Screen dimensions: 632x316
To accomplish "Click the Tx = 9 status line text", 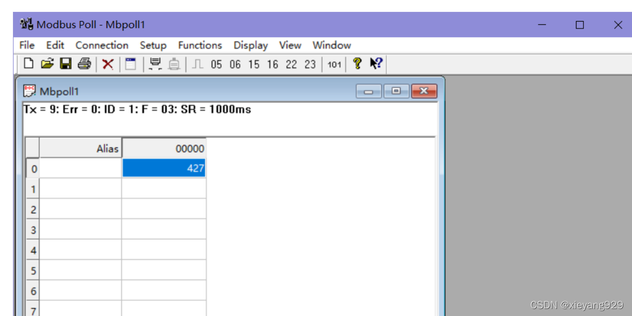I will (x=137, y=109).
